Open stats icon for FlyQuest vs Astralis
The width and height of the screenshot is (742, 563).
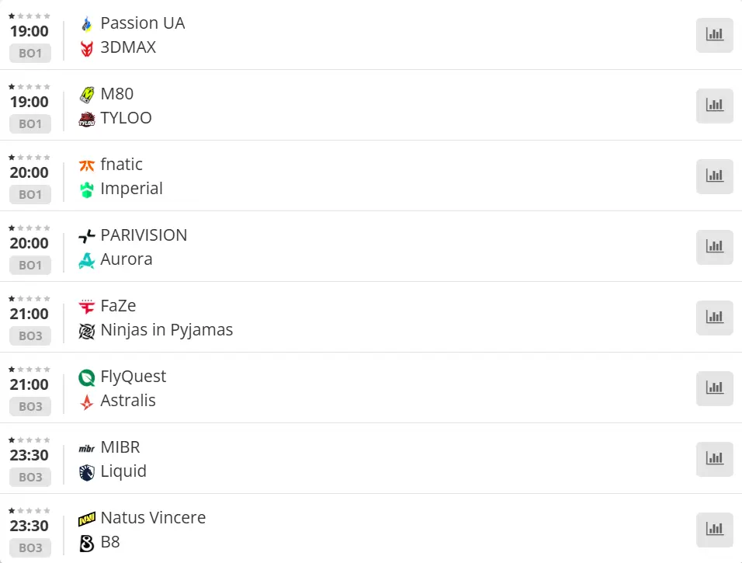(714, 388)
